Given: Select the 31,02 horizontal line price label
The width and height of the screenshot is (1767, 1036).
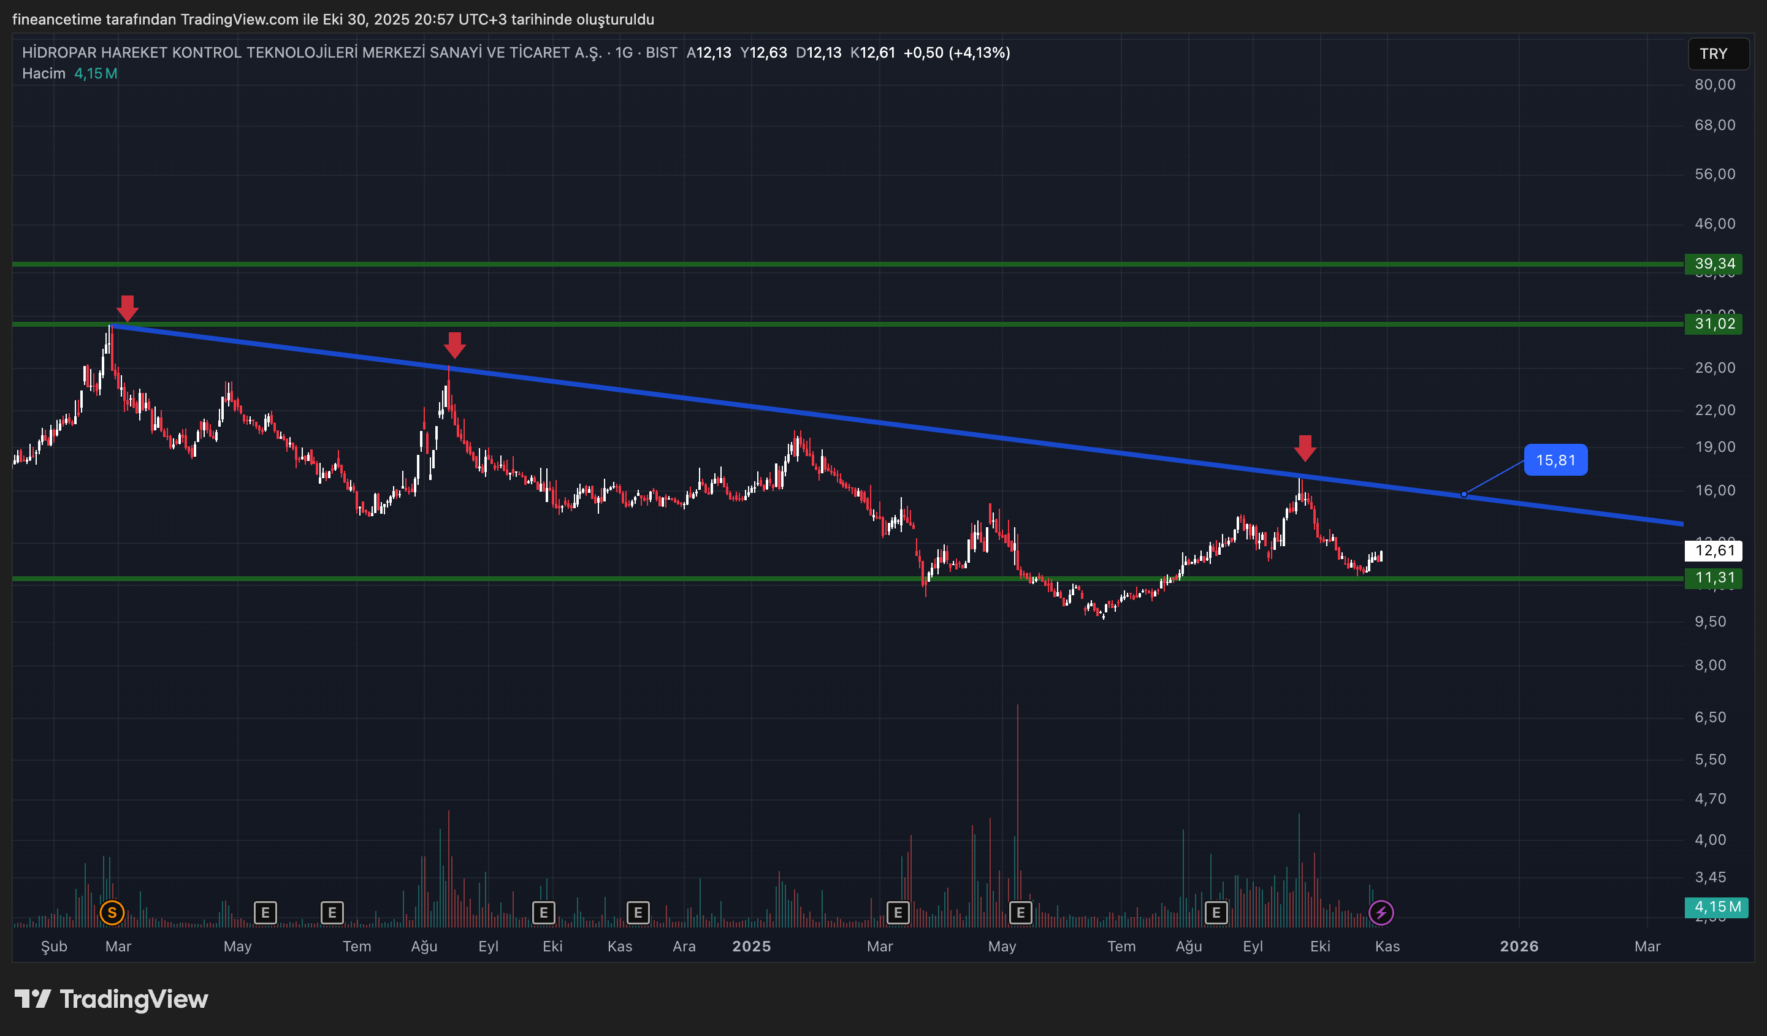Looking at the screenshot, I should click(x=1713, y=324).
